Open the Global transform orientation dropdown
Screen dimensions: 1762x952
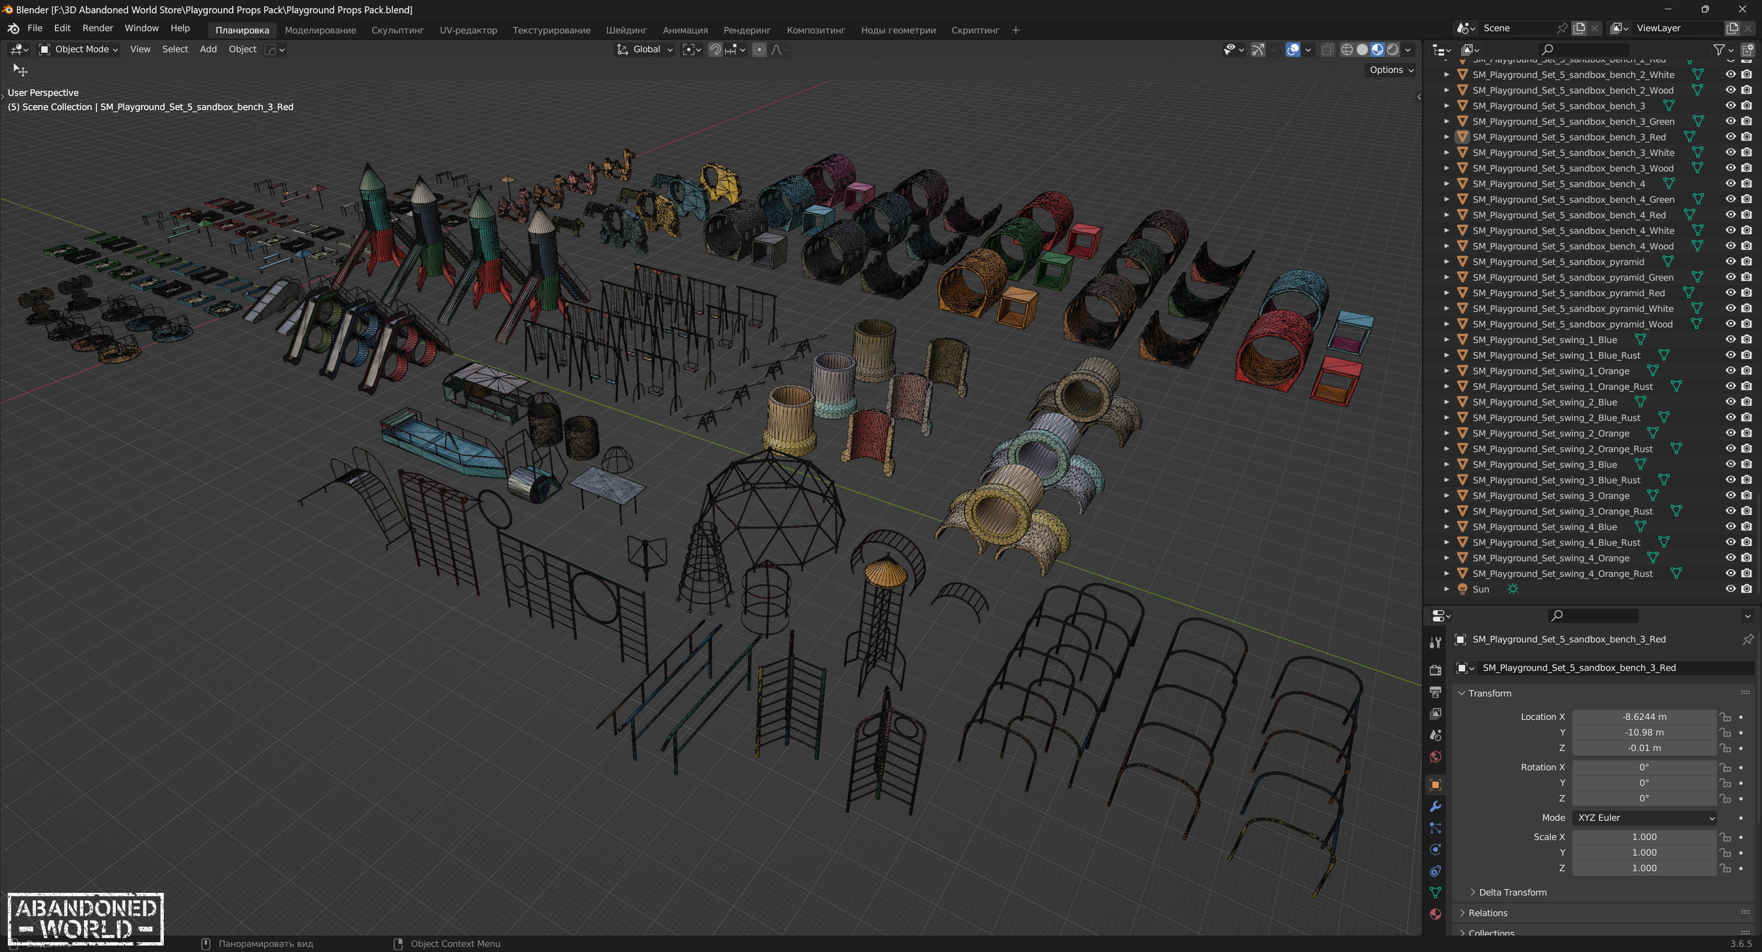pyautogui.click(x=645, y=49)
